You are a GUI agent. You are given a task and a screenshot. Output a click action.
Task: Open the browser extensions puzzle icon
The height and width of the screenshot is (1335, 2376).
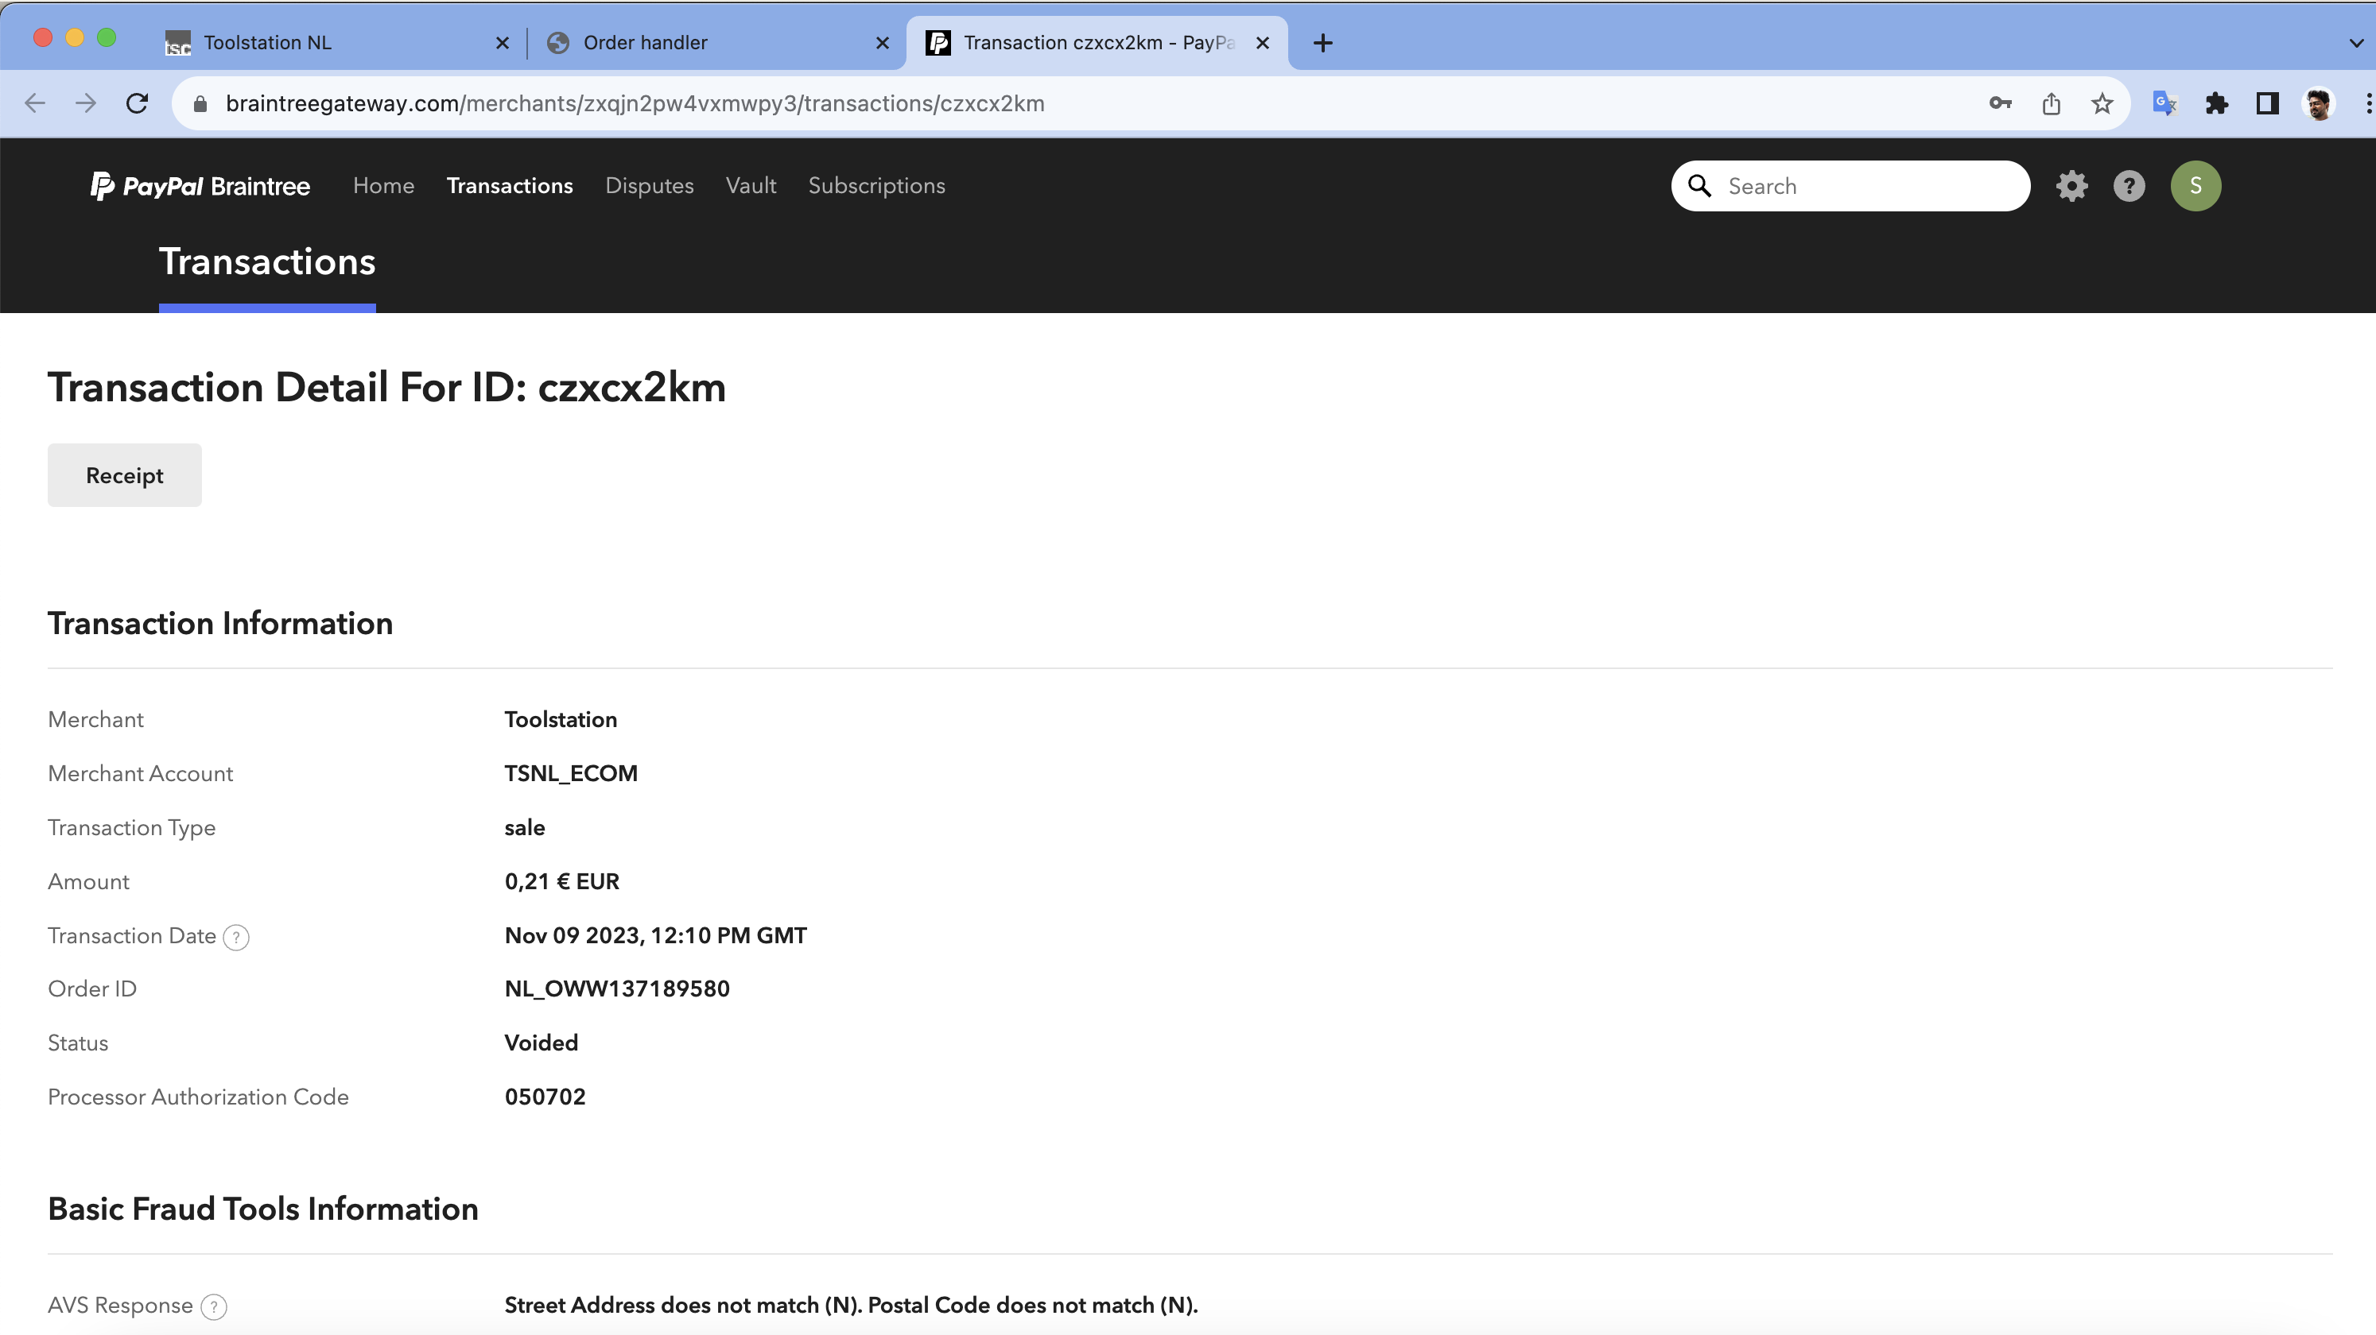coord(2216,103)
